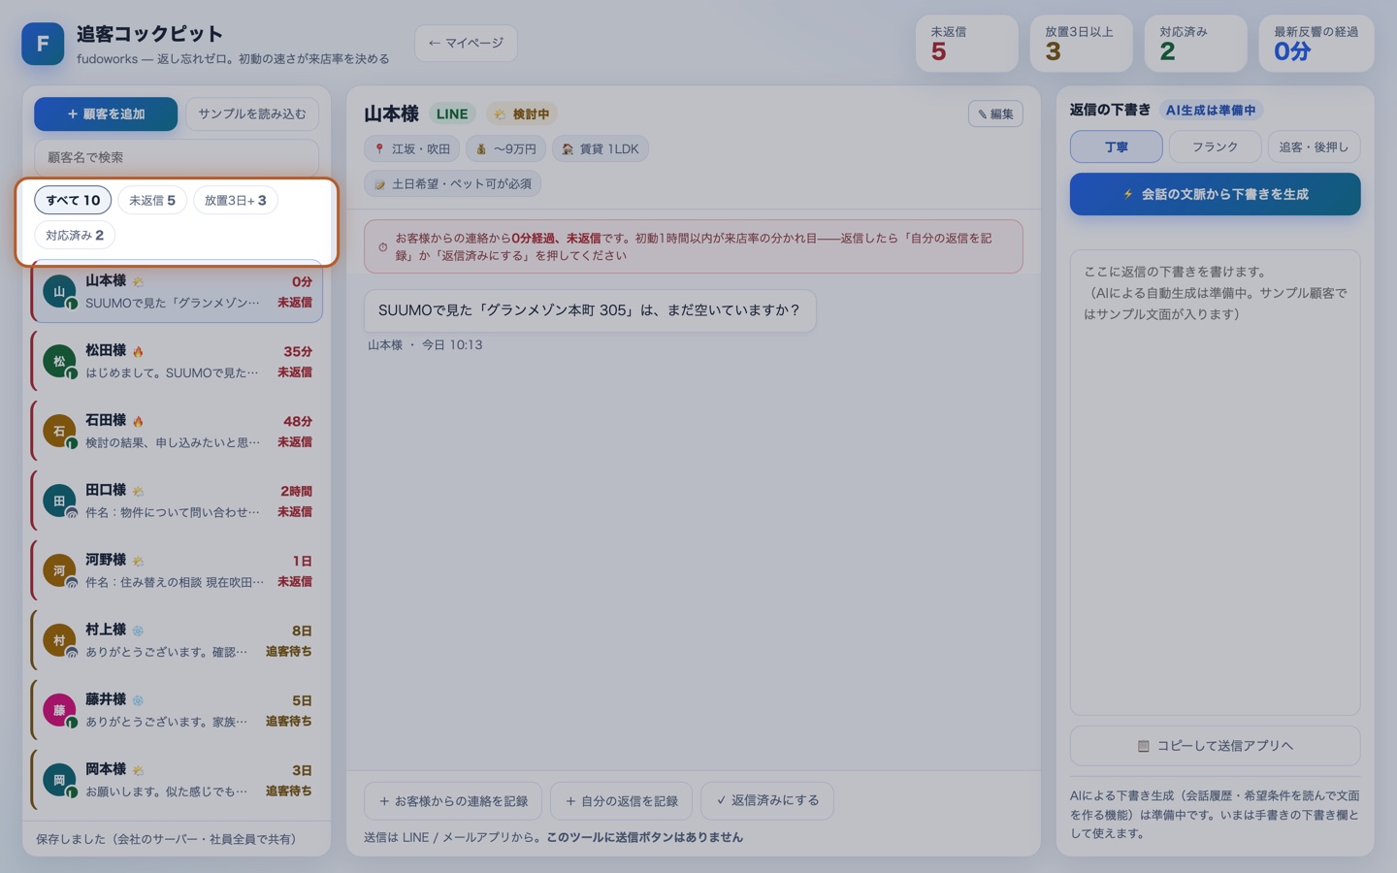The image size is (1397, 873).
Task: Click the 最新反響の経過 0分 stat card
Action: (x=1316, y=44)
